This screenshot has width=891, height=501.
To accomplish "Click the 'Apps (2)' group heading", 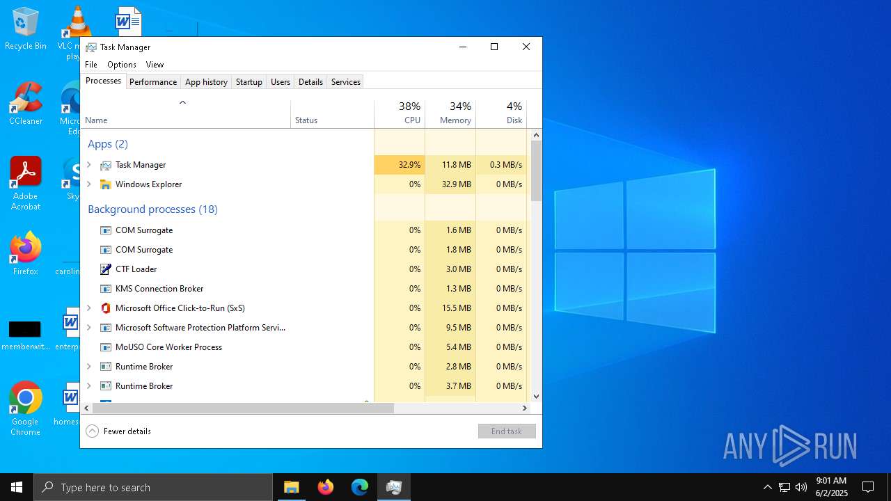I will click(108, 144).
